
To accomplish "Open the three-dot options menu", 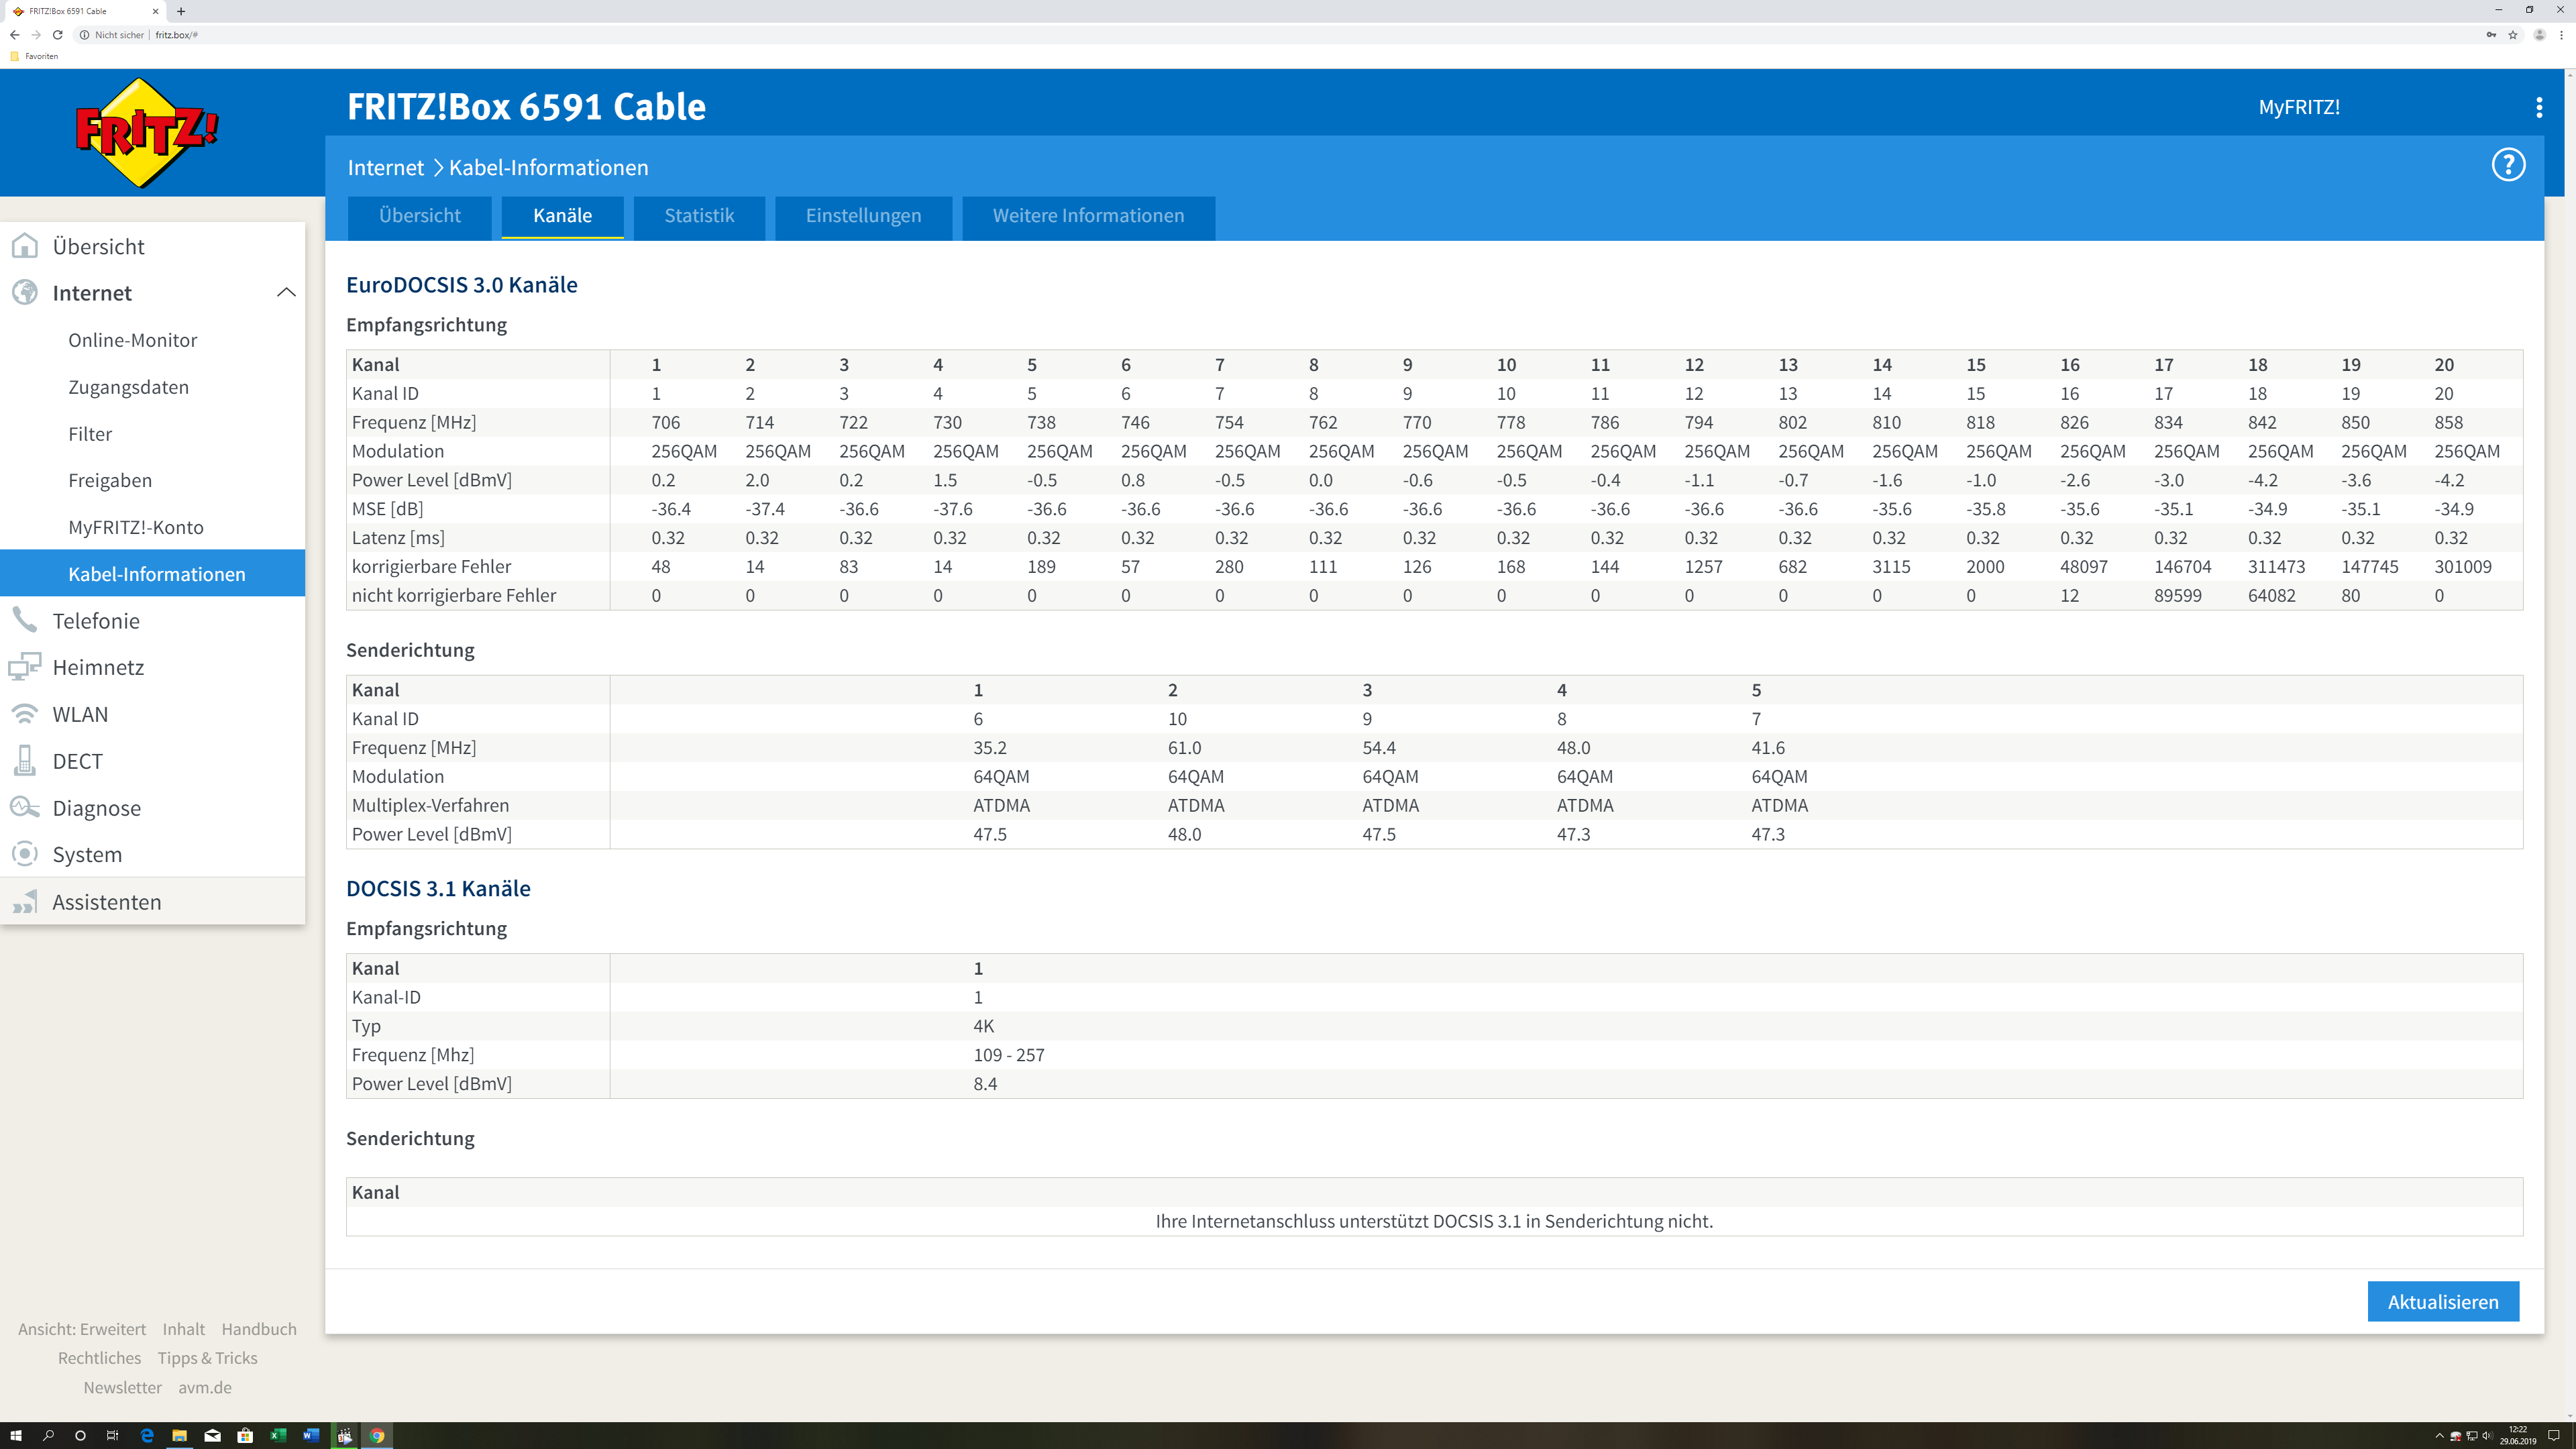I will tap(2538, 107).
